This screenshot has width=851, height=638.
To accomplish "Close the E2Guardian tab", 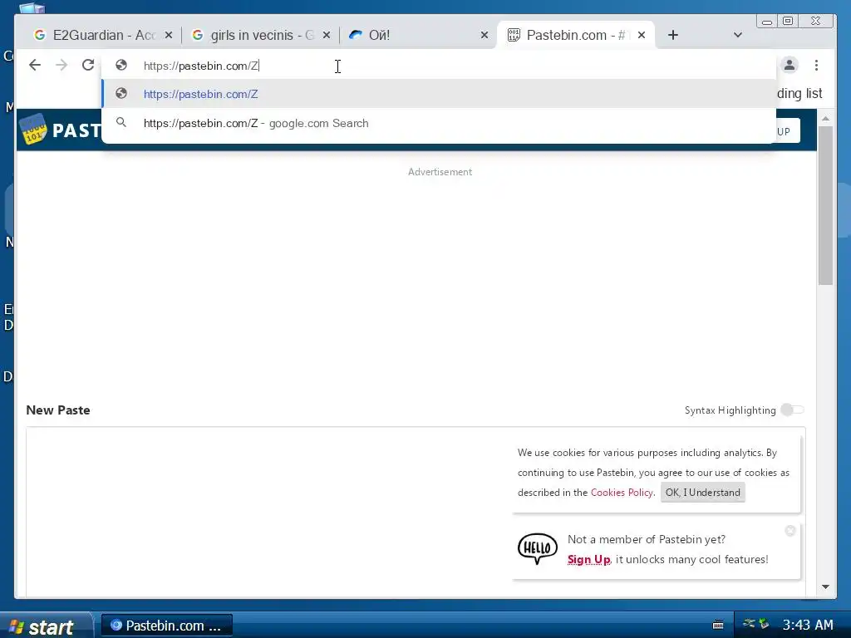I will click(169, 35).
